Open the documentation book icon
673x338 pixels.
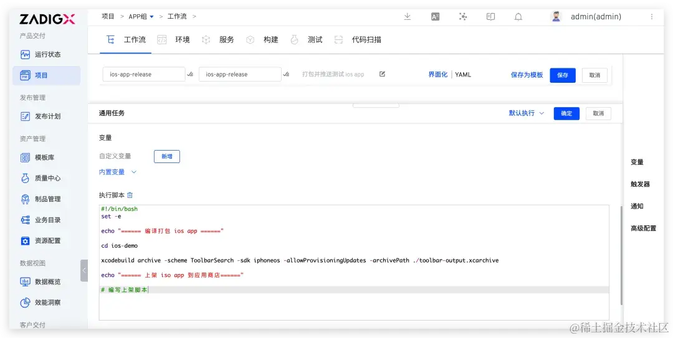[x=490, y=17]
